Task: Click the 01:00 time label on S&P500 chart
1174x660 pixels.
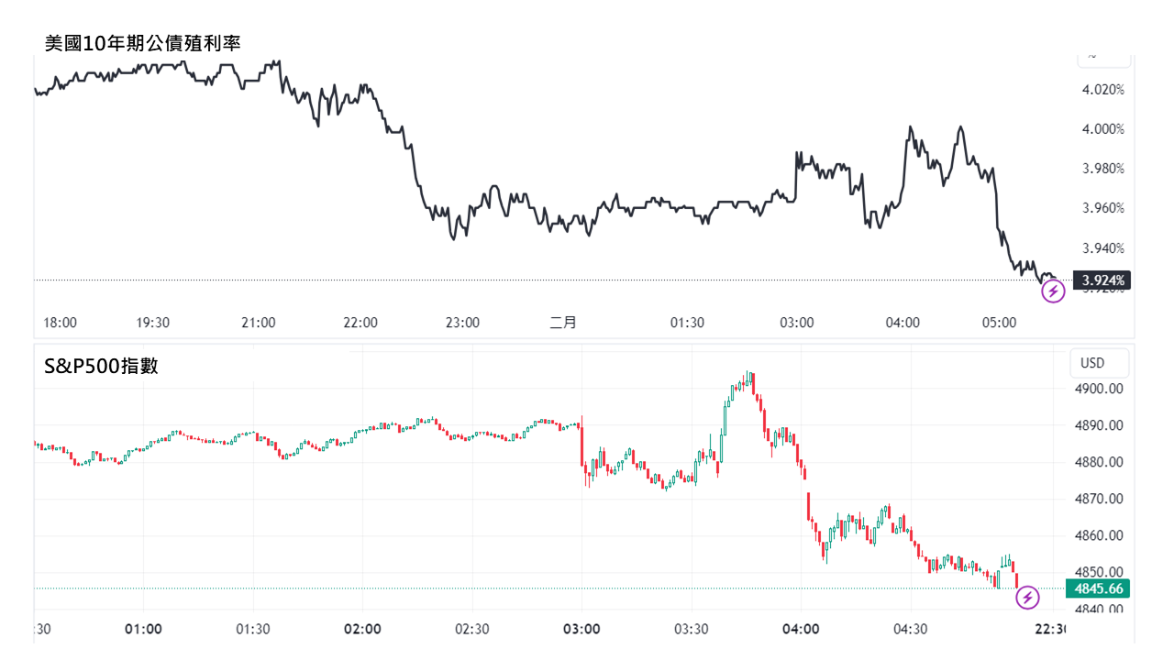Action: point(143,629)
